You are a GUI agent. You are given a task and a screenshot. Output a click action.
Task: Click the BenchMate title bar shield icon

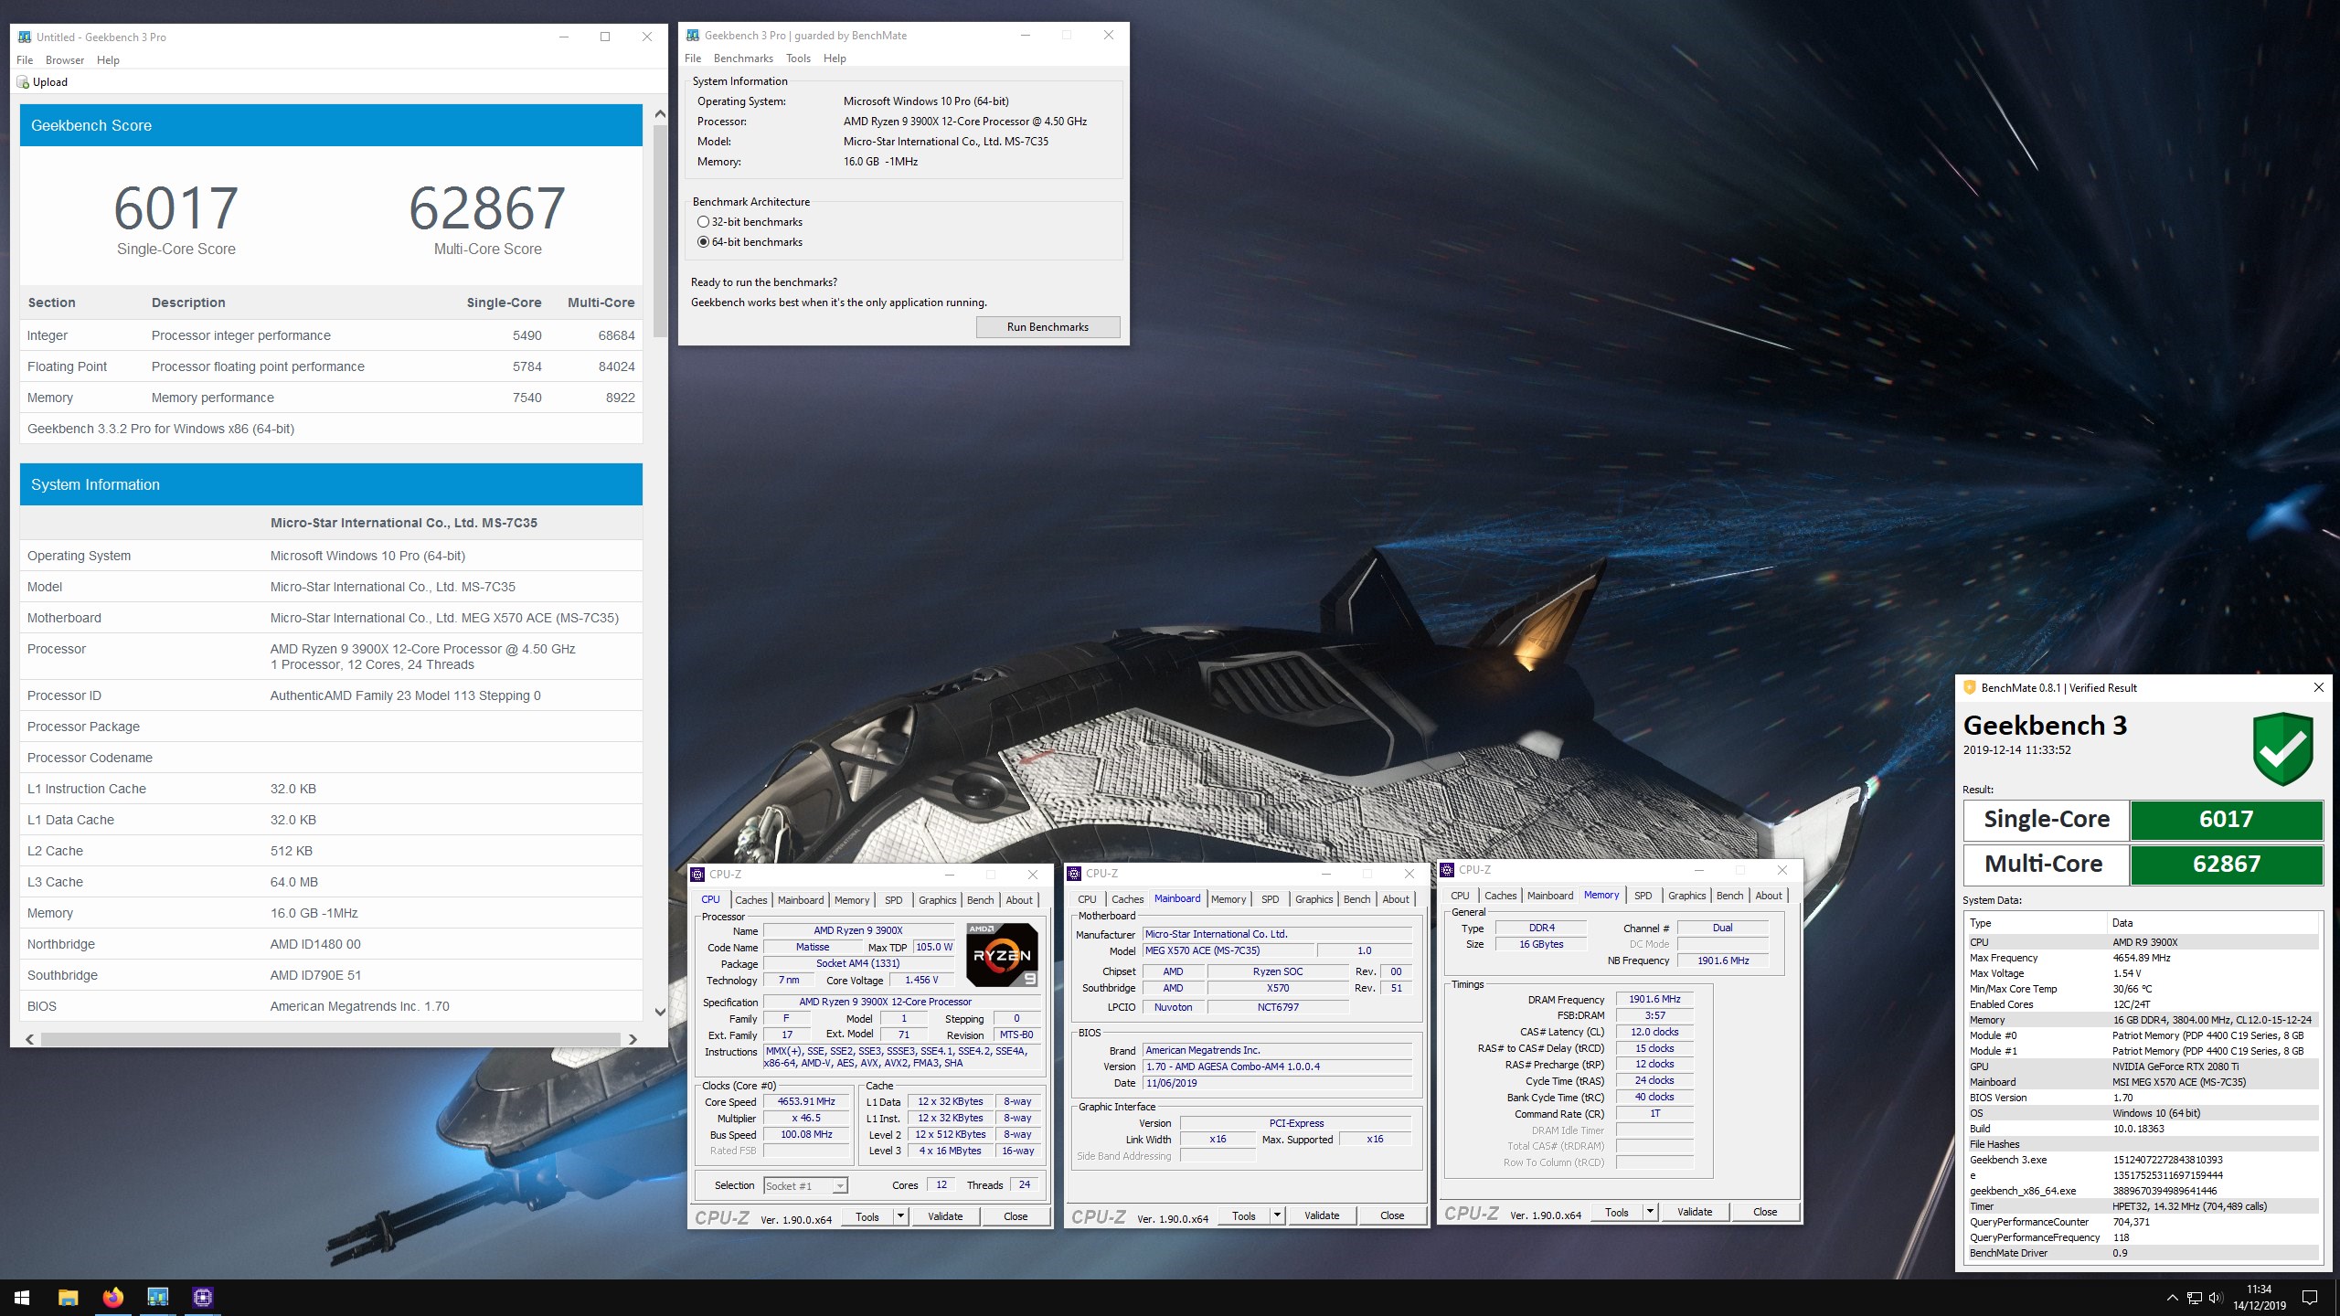tap(1970, 687)
